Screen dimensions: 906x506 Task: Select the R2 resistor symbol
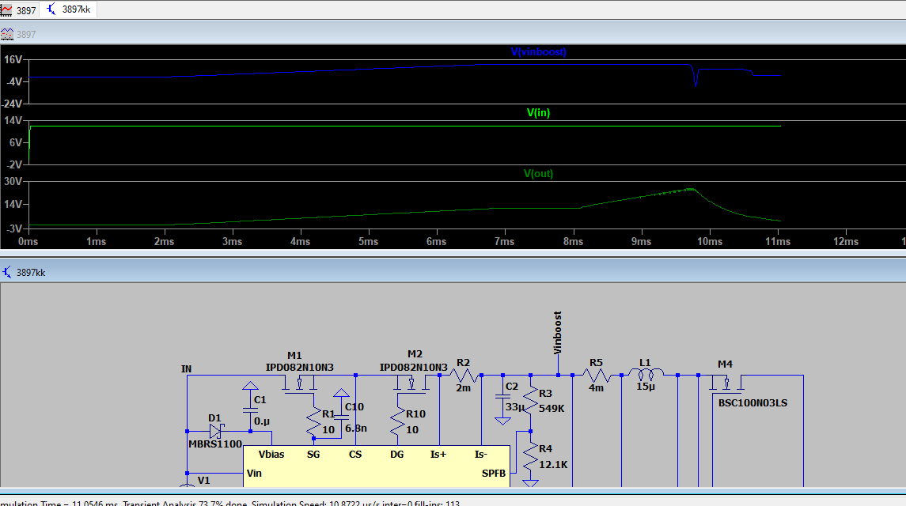click(463, 376)
